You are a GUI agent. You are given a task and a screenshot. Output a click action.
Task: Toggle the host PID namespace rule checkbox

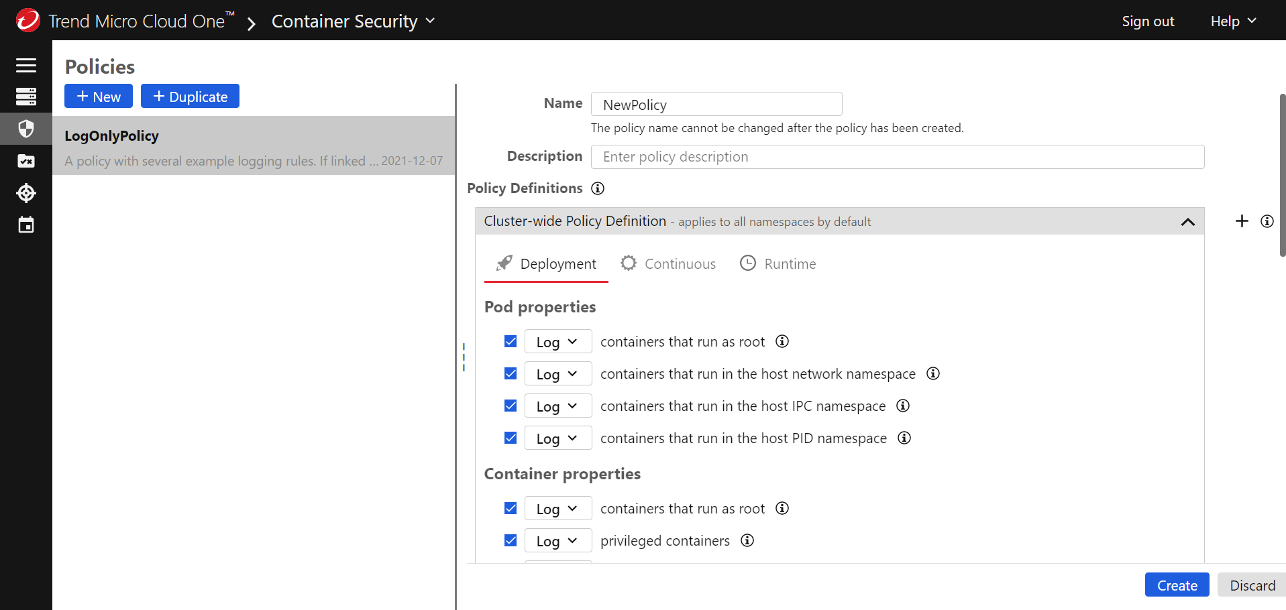click(511, 438)
